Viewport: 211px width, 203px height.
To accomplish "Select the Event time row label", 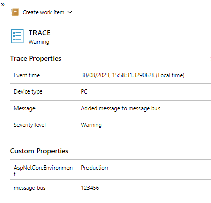I will 27,75.
